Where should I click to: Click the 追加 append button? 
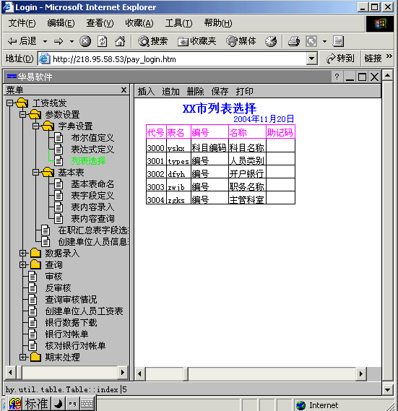(x=170, y=92)
